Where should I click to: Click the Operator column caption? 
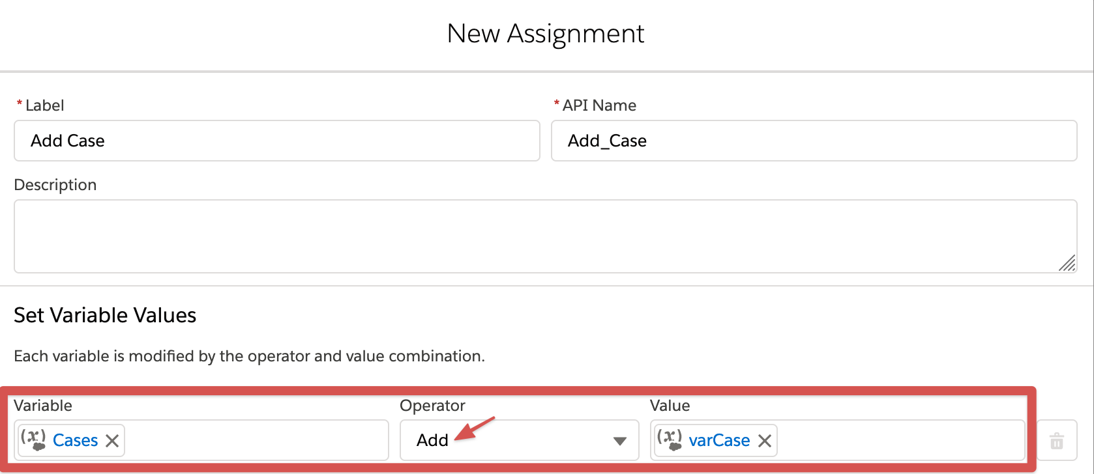pyautogui.click(x=432, y=406)
